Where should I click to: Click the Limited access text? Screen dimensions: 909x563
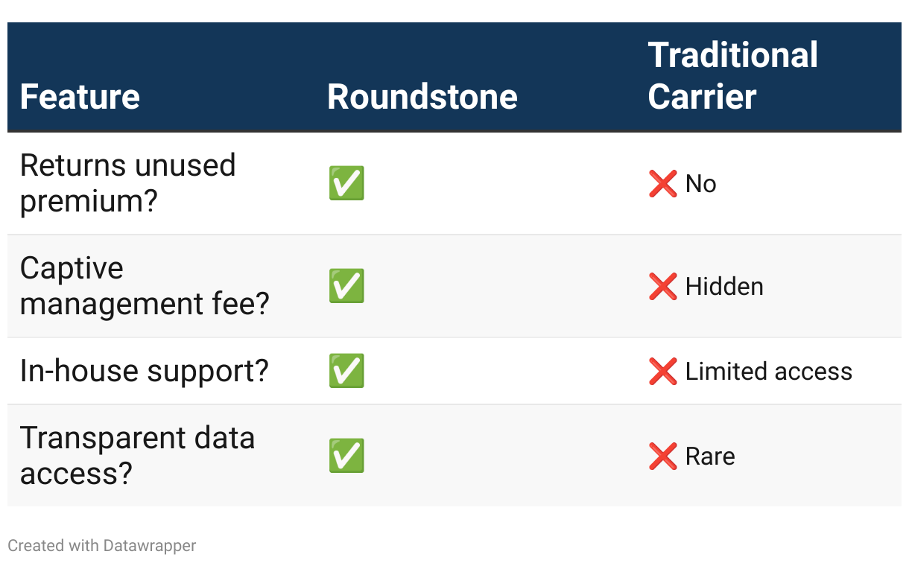point(769,371)
